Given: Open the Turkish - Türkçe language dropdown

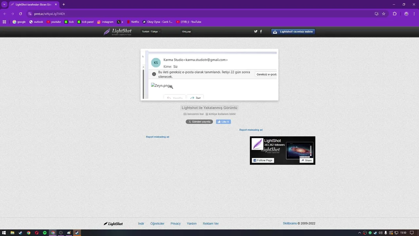Looking at the screenshot, I should pyautogui.click(x=151, y=32).
